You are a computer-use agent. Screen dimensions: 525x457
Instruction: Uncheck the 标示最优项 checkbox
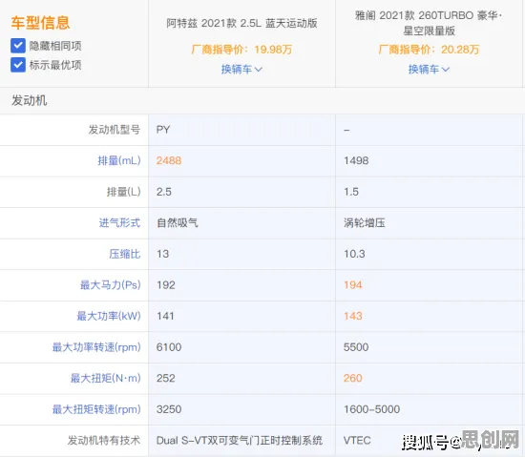point(18,65)
